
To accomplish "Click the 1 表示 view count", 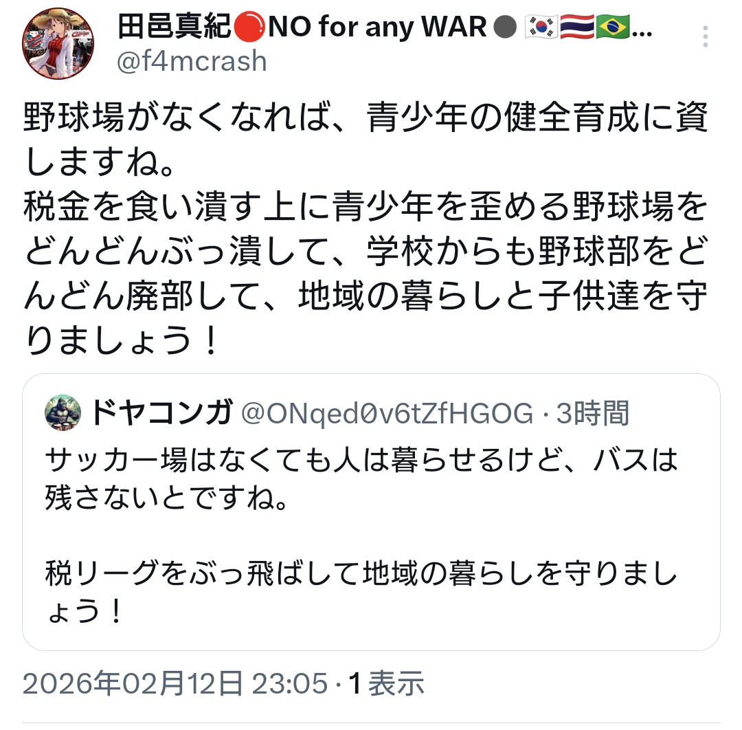I will 386,684.
